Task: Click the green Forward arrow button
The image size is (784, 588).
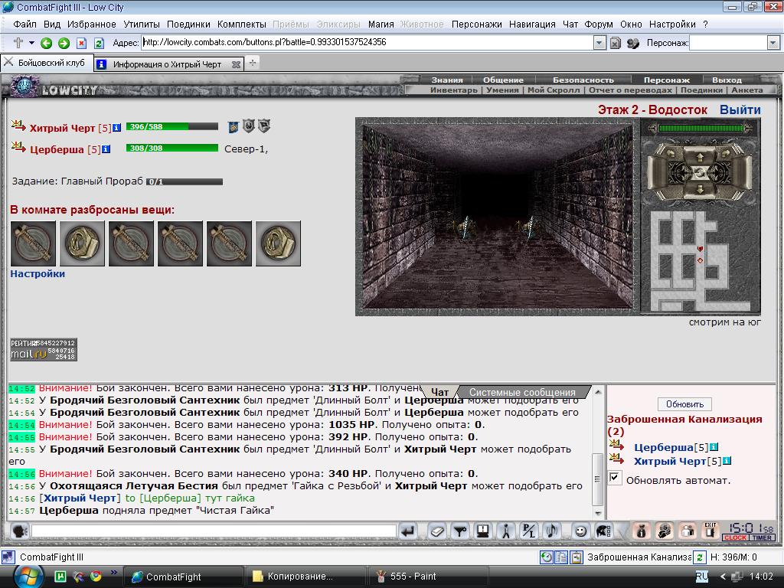Action: (64, 44)
